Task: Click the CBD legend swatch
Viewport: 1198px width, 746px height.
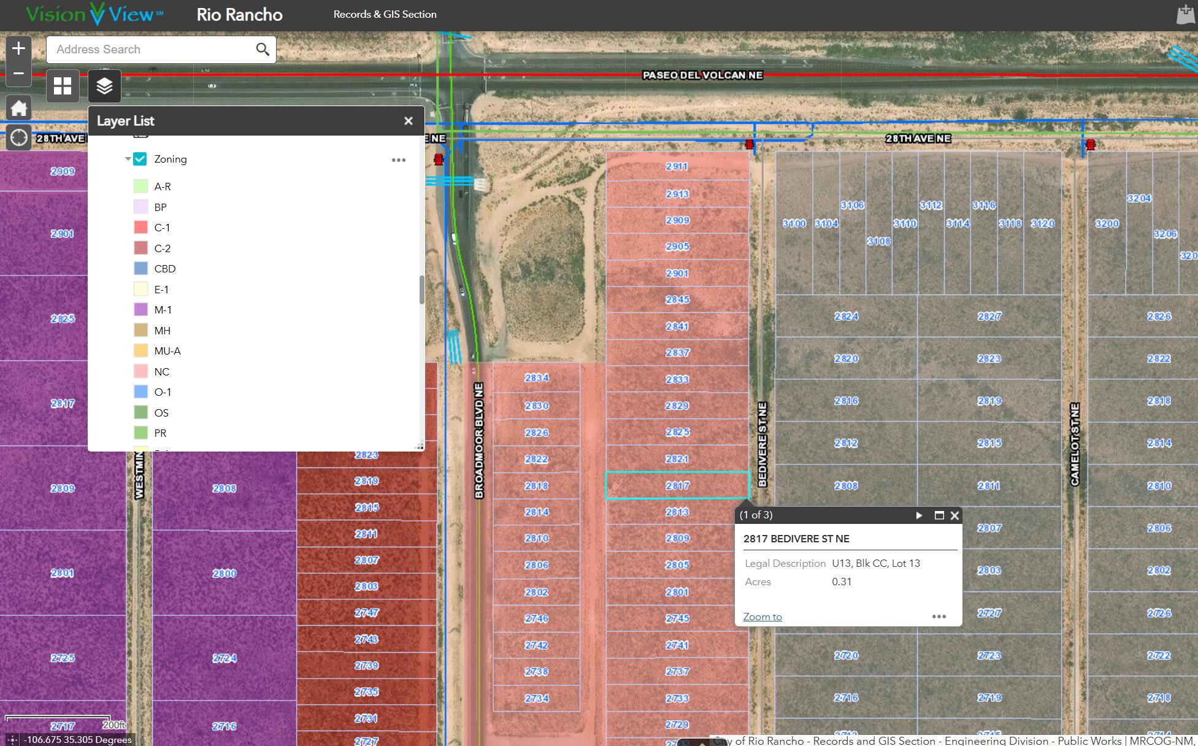Action: click(140, 269)
